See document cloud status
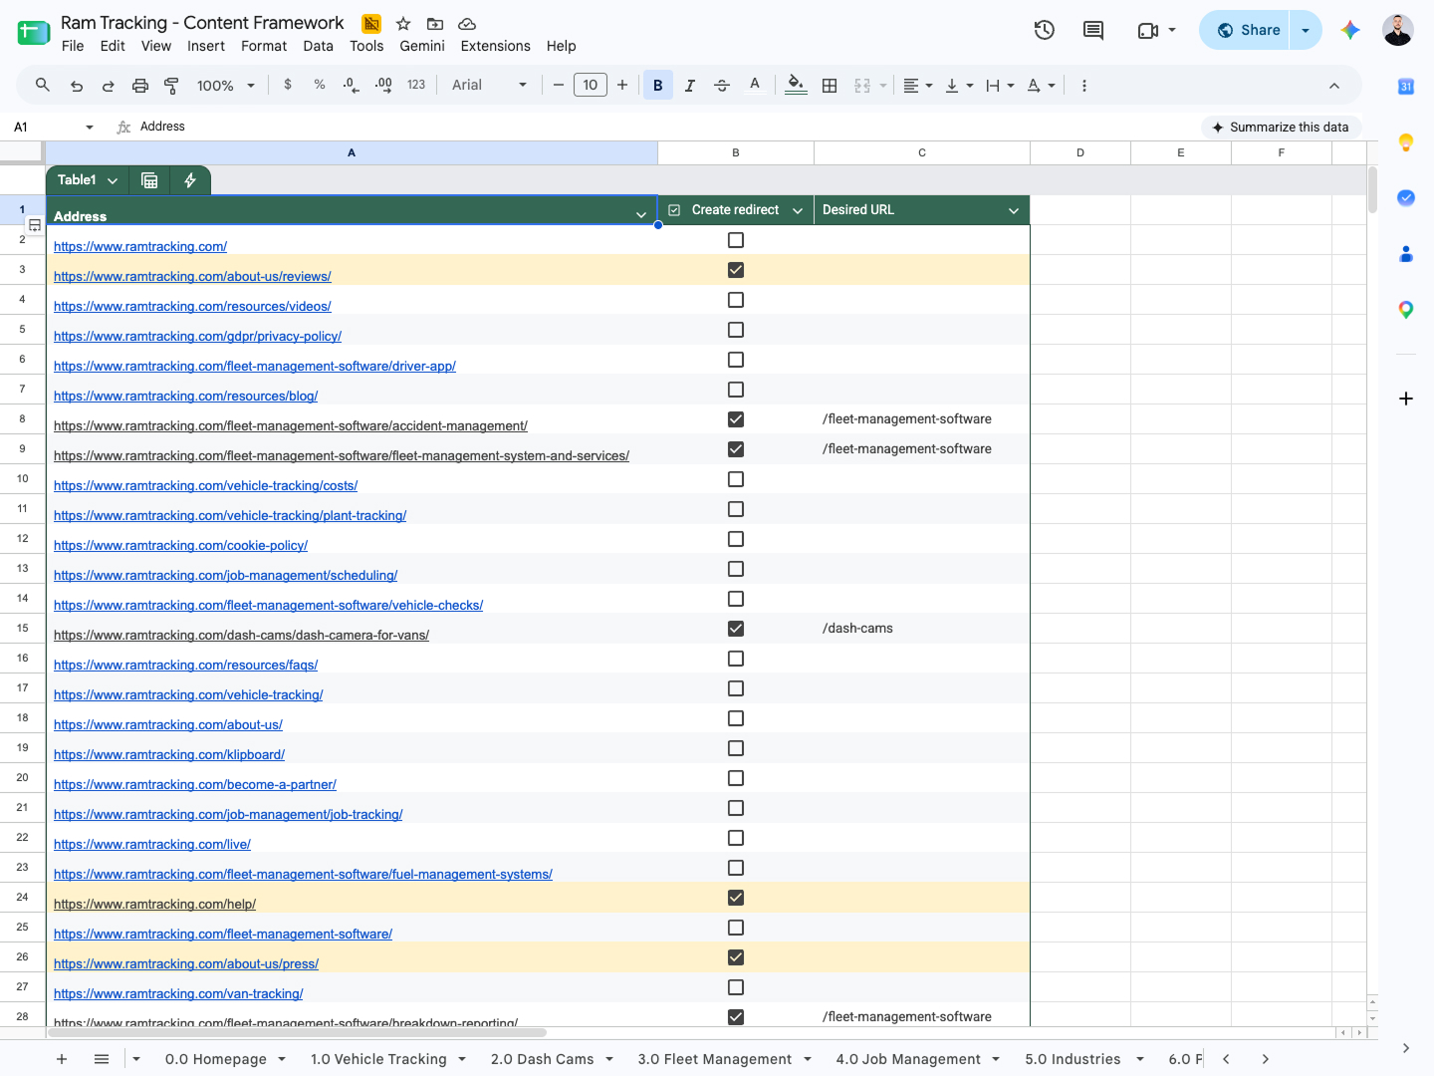 tap(467, 23)
